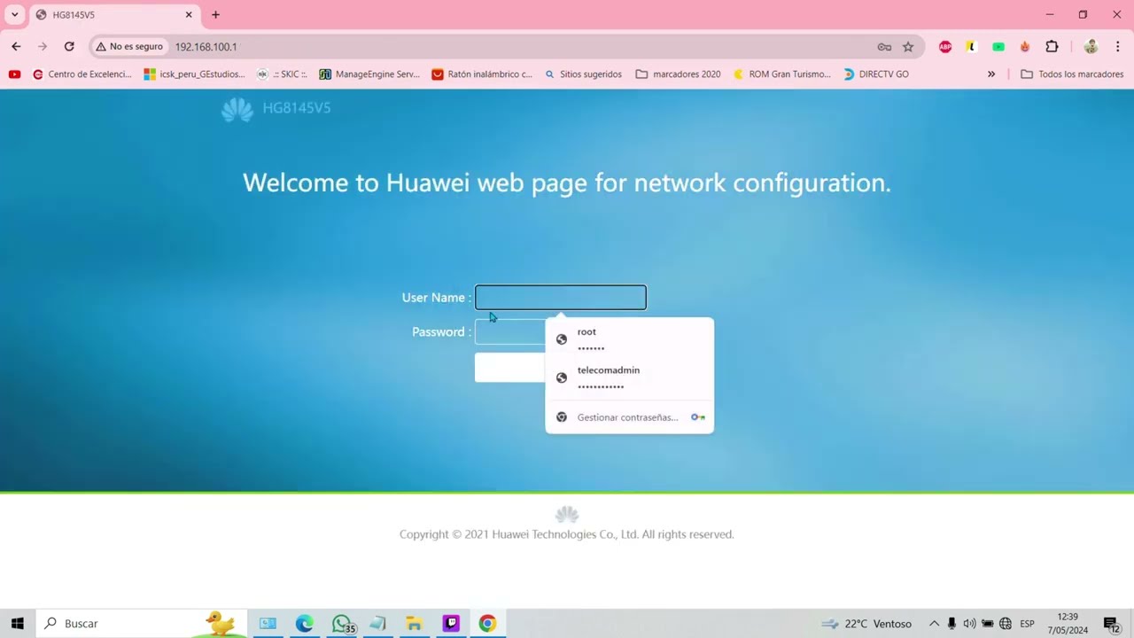Open the Extensions puzzle-piece menu
The width and height of the screenshot is (1134, 638).
tap(1052, 47)
